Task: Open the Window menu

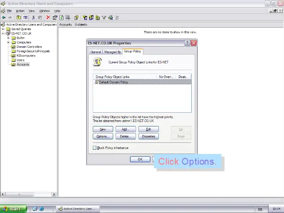Action: [x=44, y=11]
